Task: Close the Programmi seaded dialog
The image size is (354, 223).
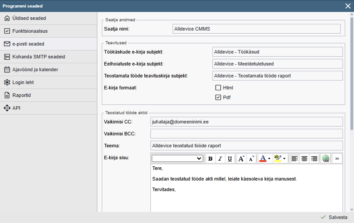Action: [x=348, y=6]
